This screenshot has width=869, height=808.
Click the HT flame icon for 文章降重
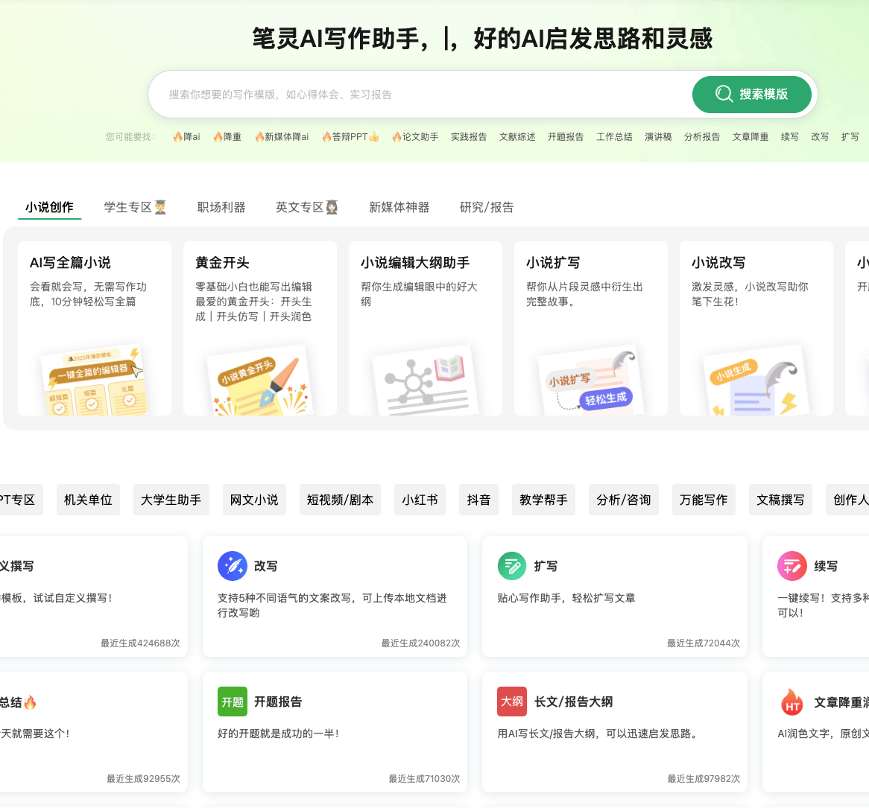click(792, 702)
